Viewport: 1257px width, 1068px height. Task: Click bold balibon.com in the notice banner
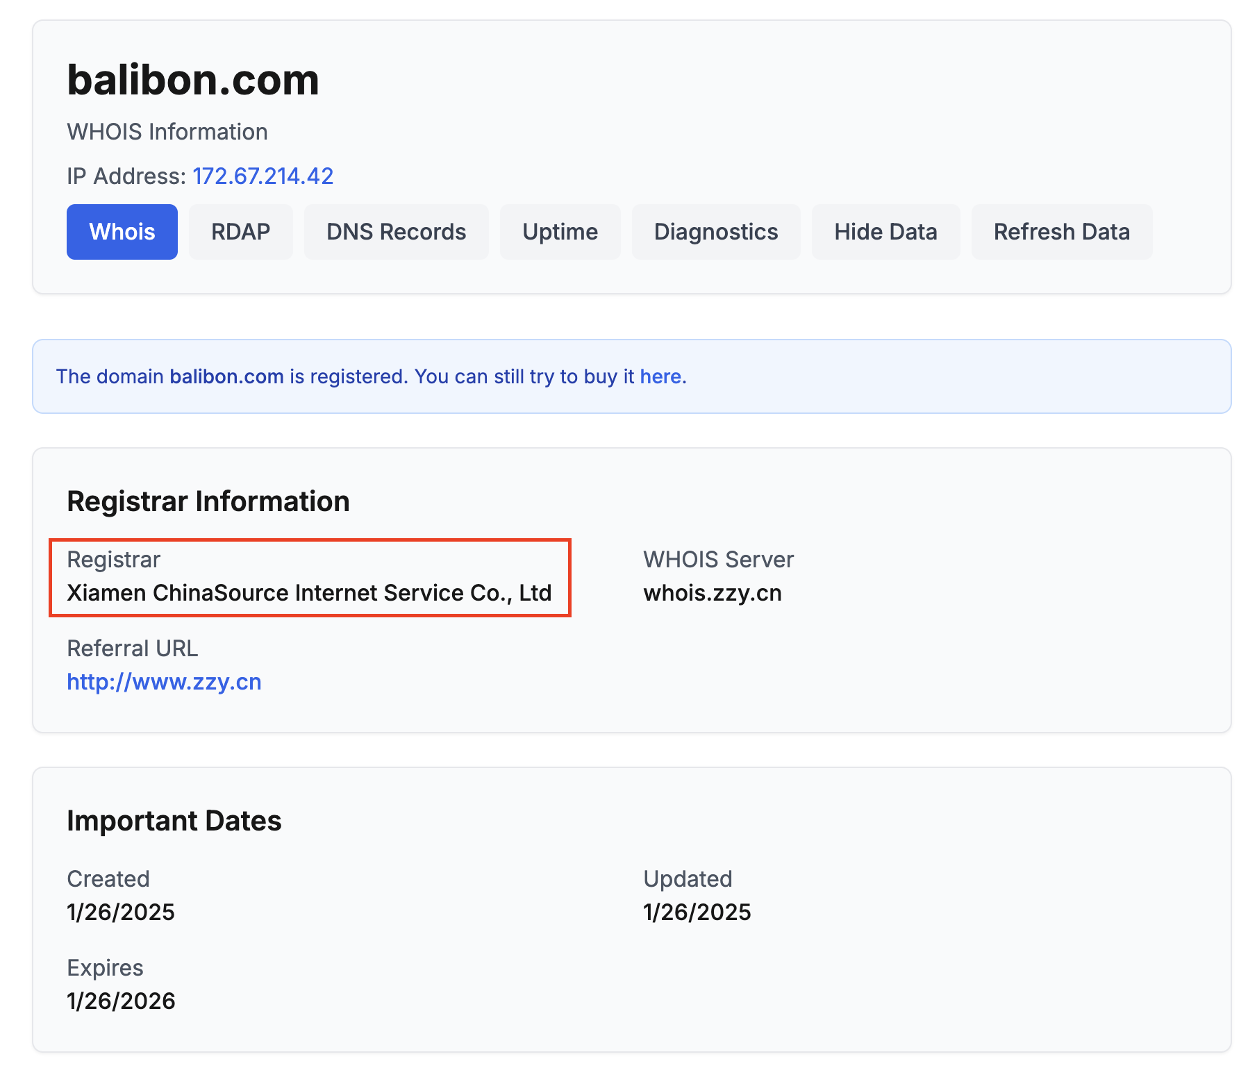(x=226, y=376)
